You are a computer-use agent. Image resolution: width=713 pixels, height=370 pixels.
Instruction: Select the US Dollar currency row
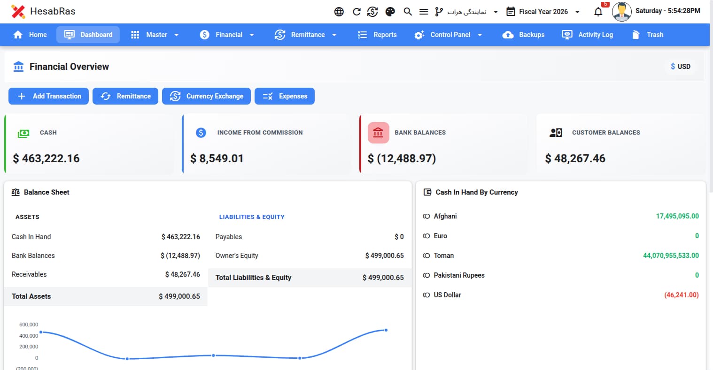pos(561,295)
